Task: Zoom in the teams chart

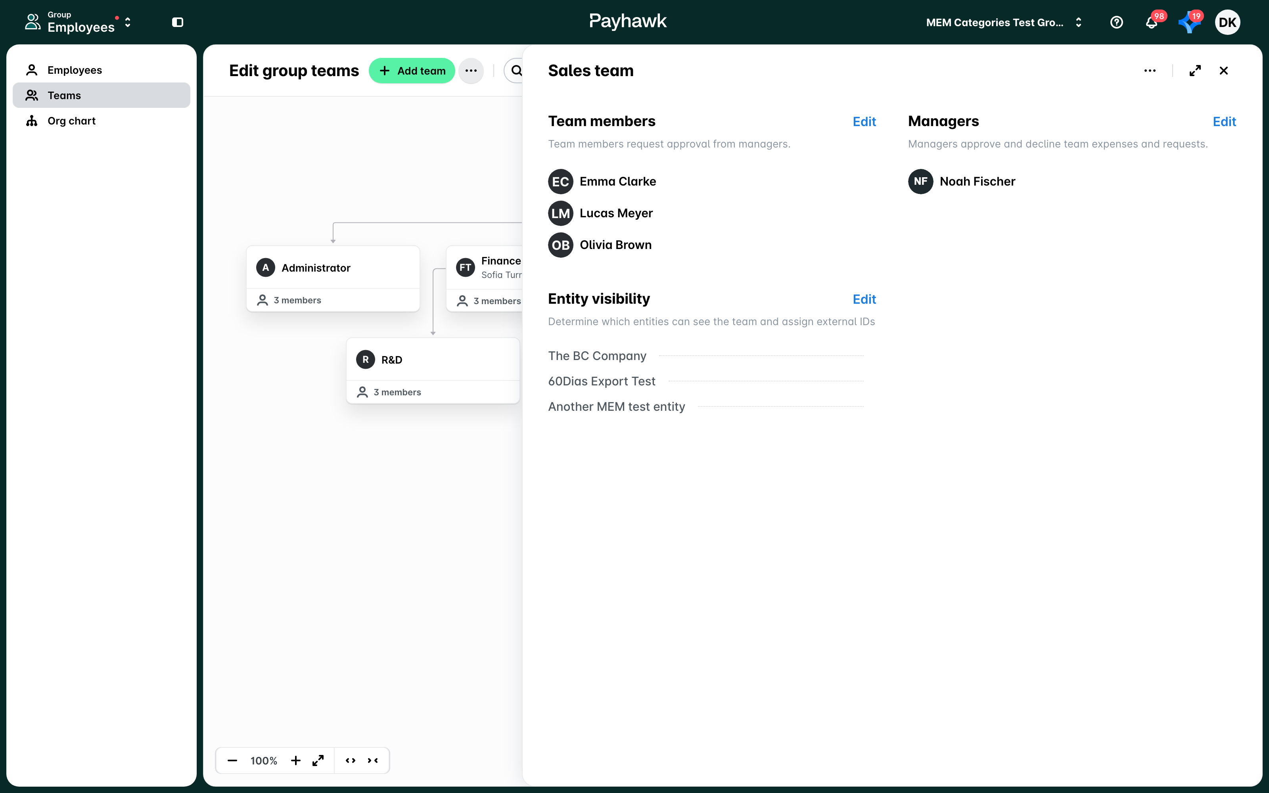Action: [296, 760]
